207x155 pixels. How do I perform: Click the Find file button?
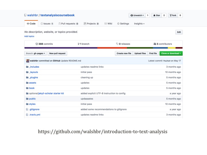(x=153, y=53)
